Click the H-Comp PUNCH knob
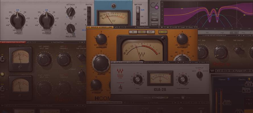The image size is (253, 113). click(x=96, y=85)
